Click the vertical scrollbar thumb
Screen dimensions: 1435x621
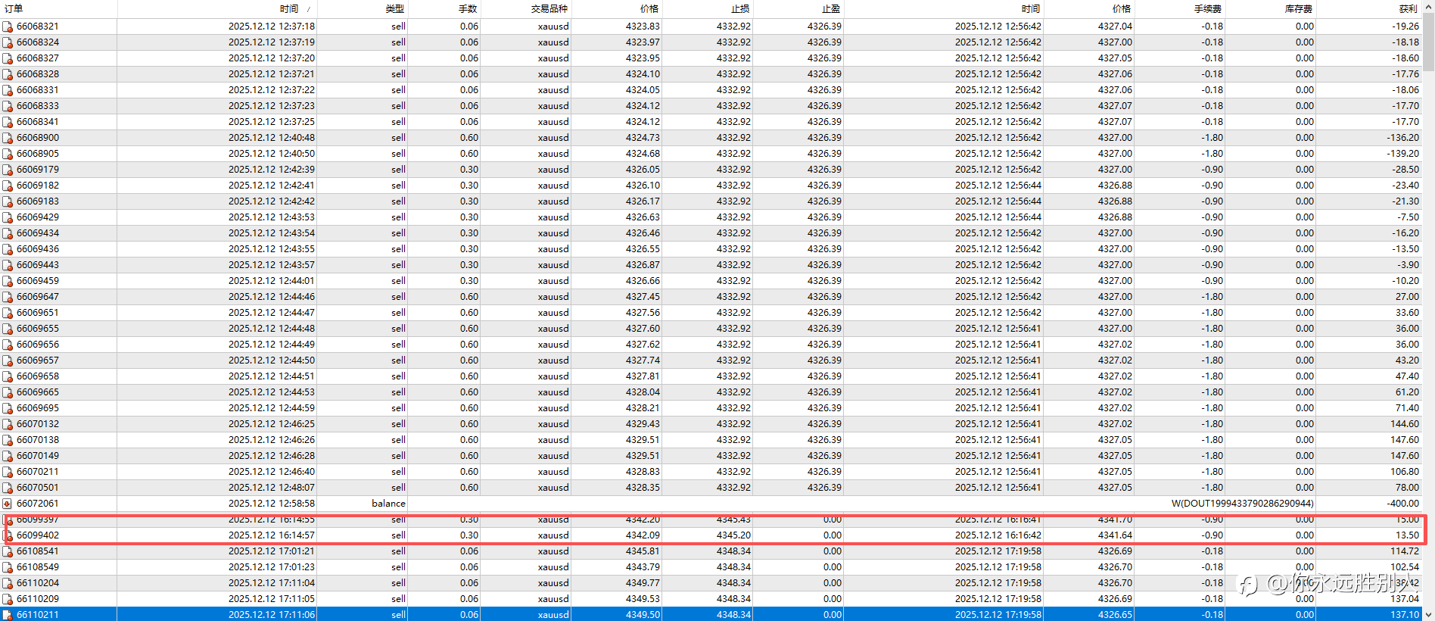click(1429, 43)
